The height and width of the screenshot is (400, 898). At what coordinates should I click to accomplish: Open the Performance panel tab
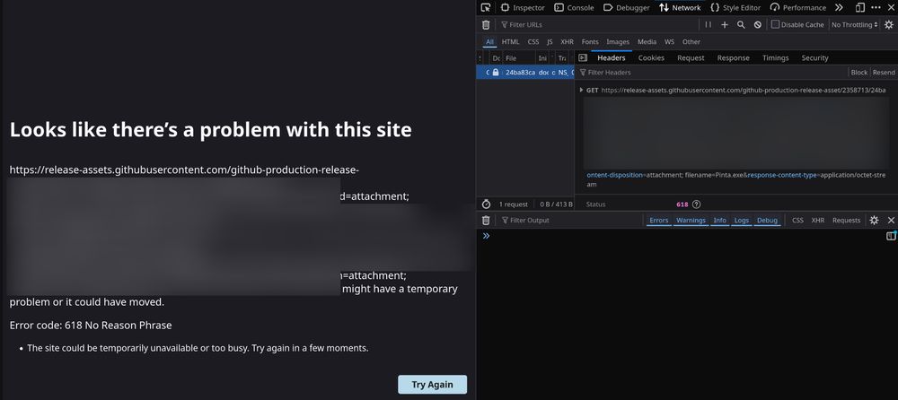[x=797, y=7]
